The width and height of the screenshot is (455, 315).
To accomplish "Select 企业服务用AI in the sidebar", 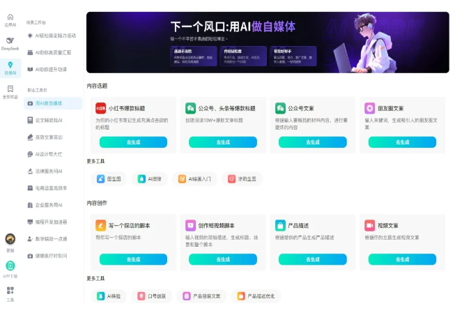I will [x=53, y=205].
